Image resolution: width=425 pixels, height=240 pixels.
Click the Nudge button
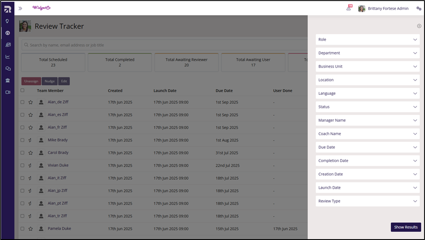point(49,81)
